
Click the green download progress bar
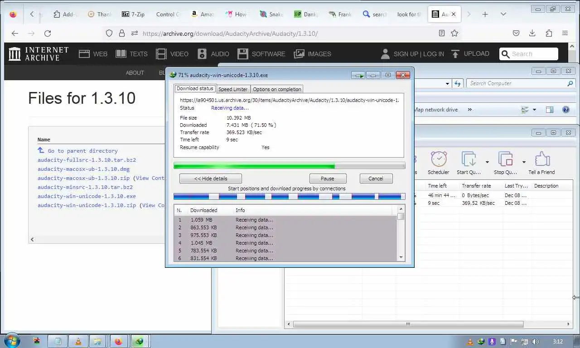[290, 166]
